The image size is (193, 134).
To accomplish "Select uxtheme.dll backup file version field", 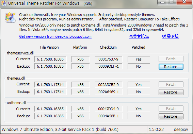I will (x=50, y=116).
